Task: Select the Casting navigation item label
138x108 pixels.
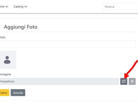Action: [18, 7]
